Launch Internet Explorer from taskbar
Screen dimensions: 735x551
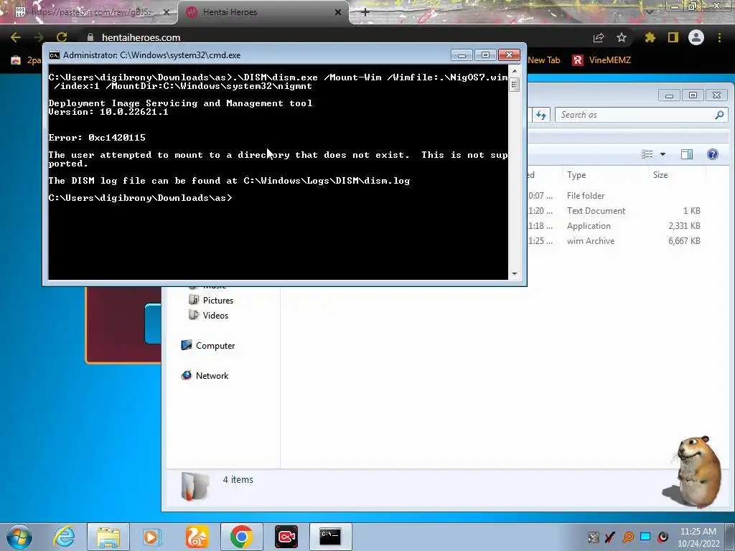point(64,537)
